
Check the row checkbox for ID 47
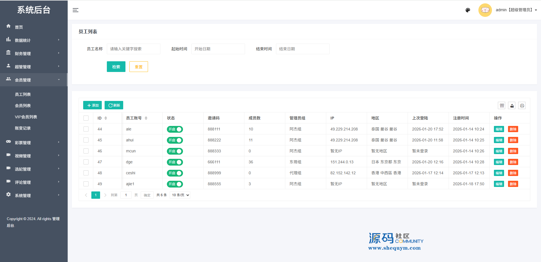tap(86, 162)
